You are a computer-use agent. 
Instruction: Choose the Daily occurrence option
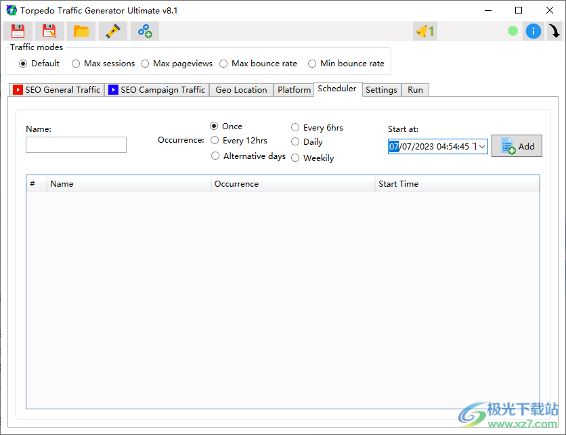pos(295,142)
